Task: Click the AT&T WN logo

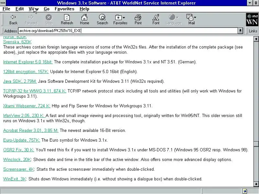Action: pos(252,20)
